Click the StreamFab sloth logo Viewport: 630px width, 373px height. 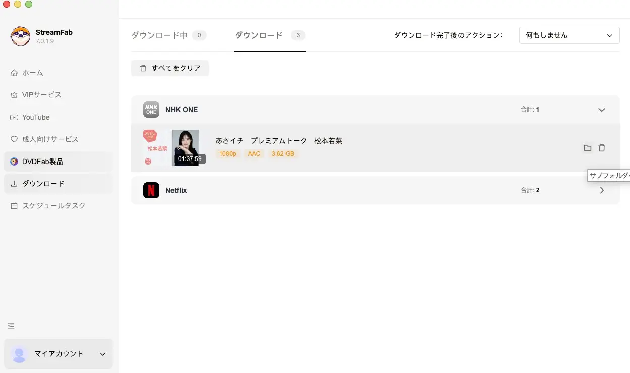20,36
